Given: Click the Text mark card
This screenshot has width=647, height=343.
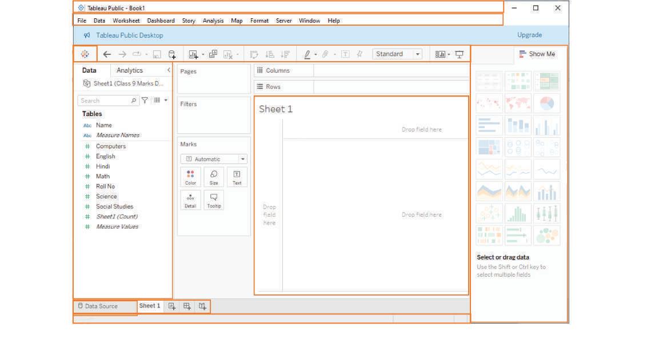Looking at the screenshot, I should coord(237,177).
